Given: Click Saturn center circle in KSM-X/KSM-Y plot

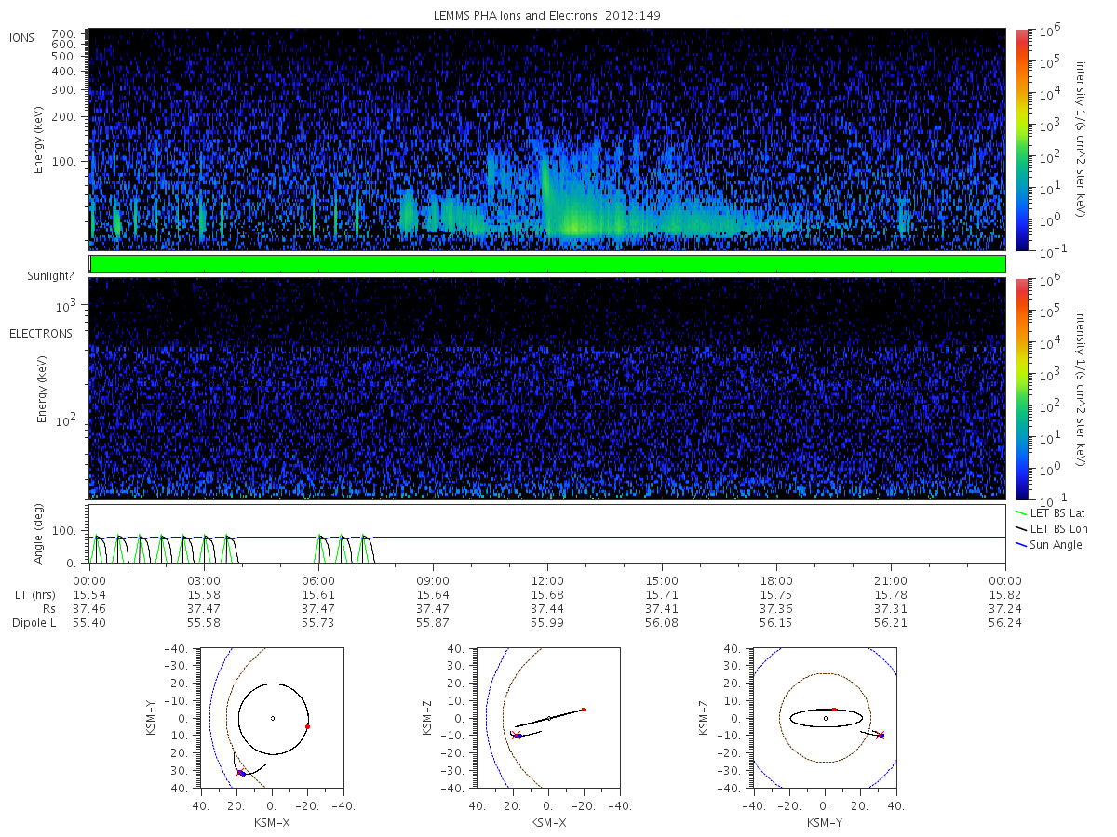Looking at the screenshot, I should [x=273, y=718].
